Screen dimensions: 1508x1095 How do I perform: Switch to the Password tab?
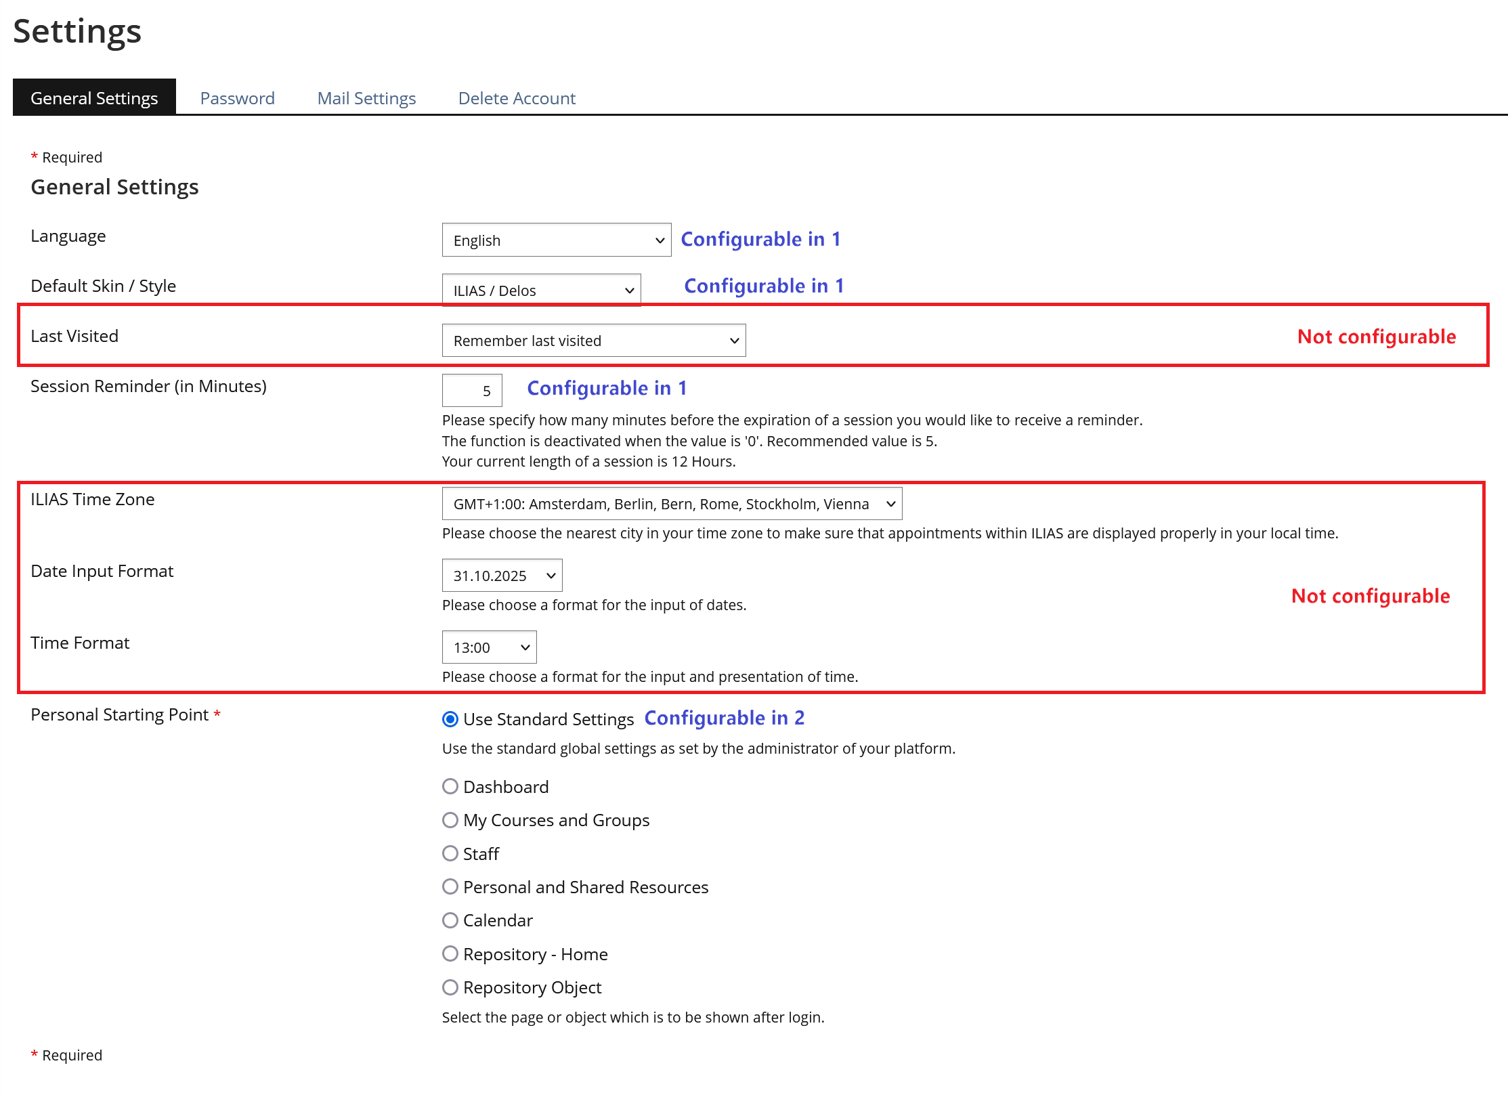pyautogui.click(x=237, y=98)
